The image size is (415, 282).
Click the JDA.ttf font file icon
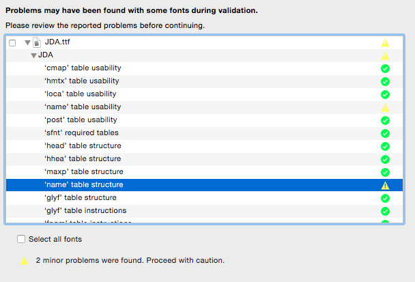point(37,42)
